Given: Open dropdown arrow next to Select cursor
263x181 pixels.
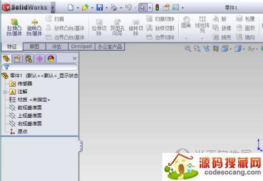Looking at the screenshot, I should (150, 8).
